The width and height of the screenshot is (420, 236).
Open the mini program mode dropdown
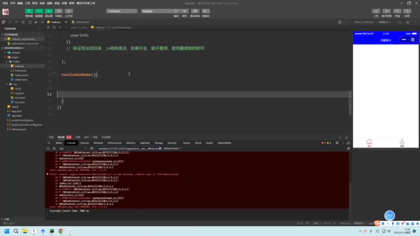(122, 11)
